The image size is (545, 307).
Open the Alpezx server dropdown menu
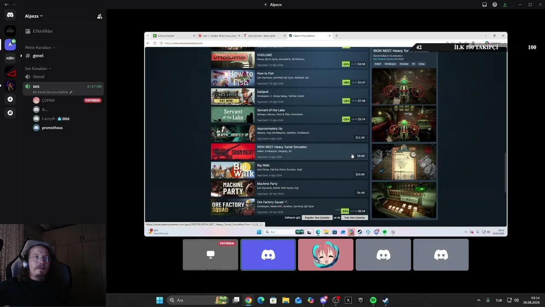tap(34, 16)
